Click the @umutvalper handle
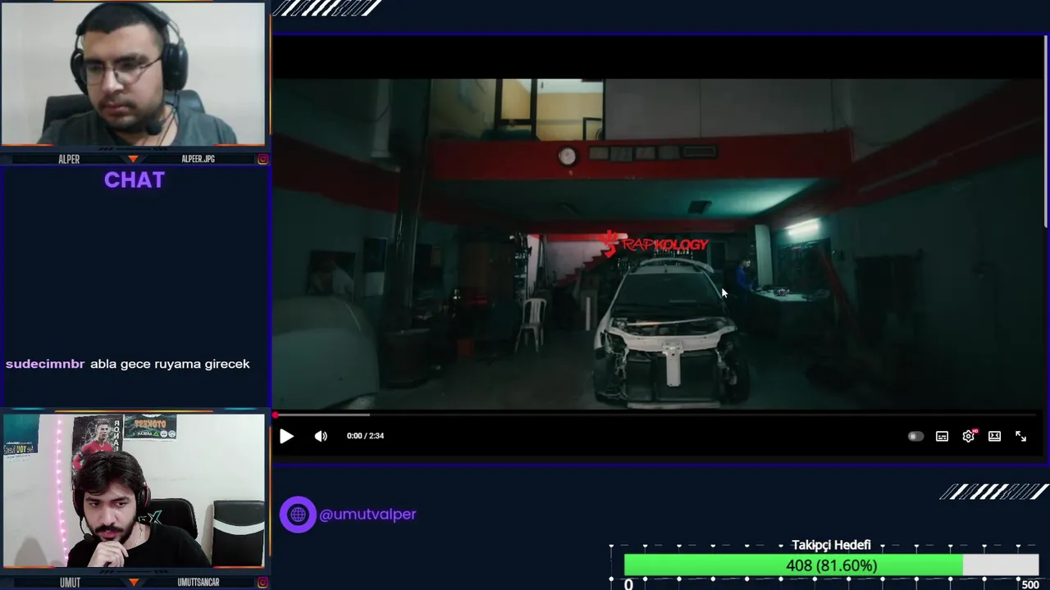This screenshot has height=590, width=1050. click(x=367, y=515)
